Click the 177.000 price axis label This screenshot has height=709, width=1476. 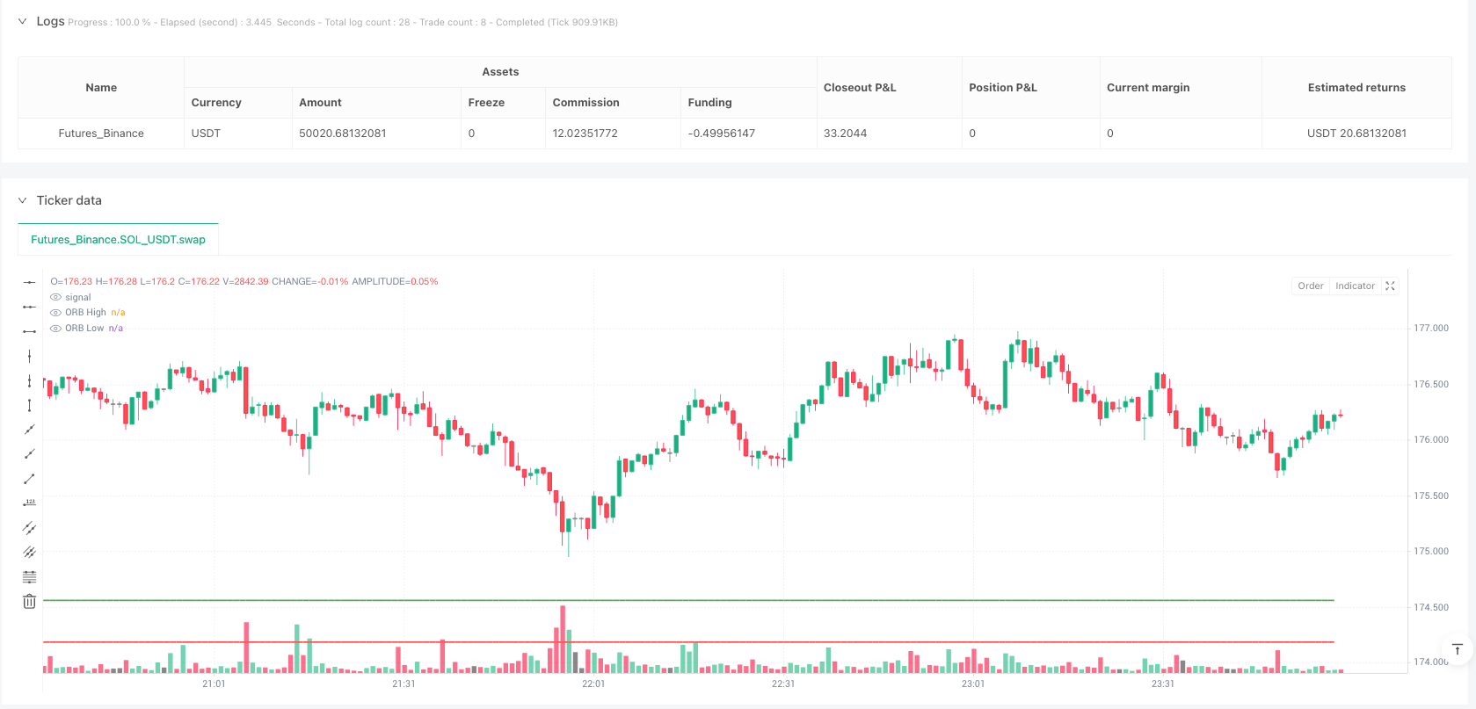click(1431, 328)
